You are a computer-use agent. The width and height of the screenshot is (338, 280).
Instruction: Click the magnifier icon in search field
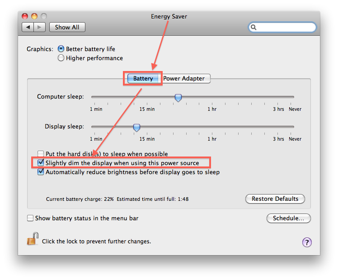[x=253, y=27]
